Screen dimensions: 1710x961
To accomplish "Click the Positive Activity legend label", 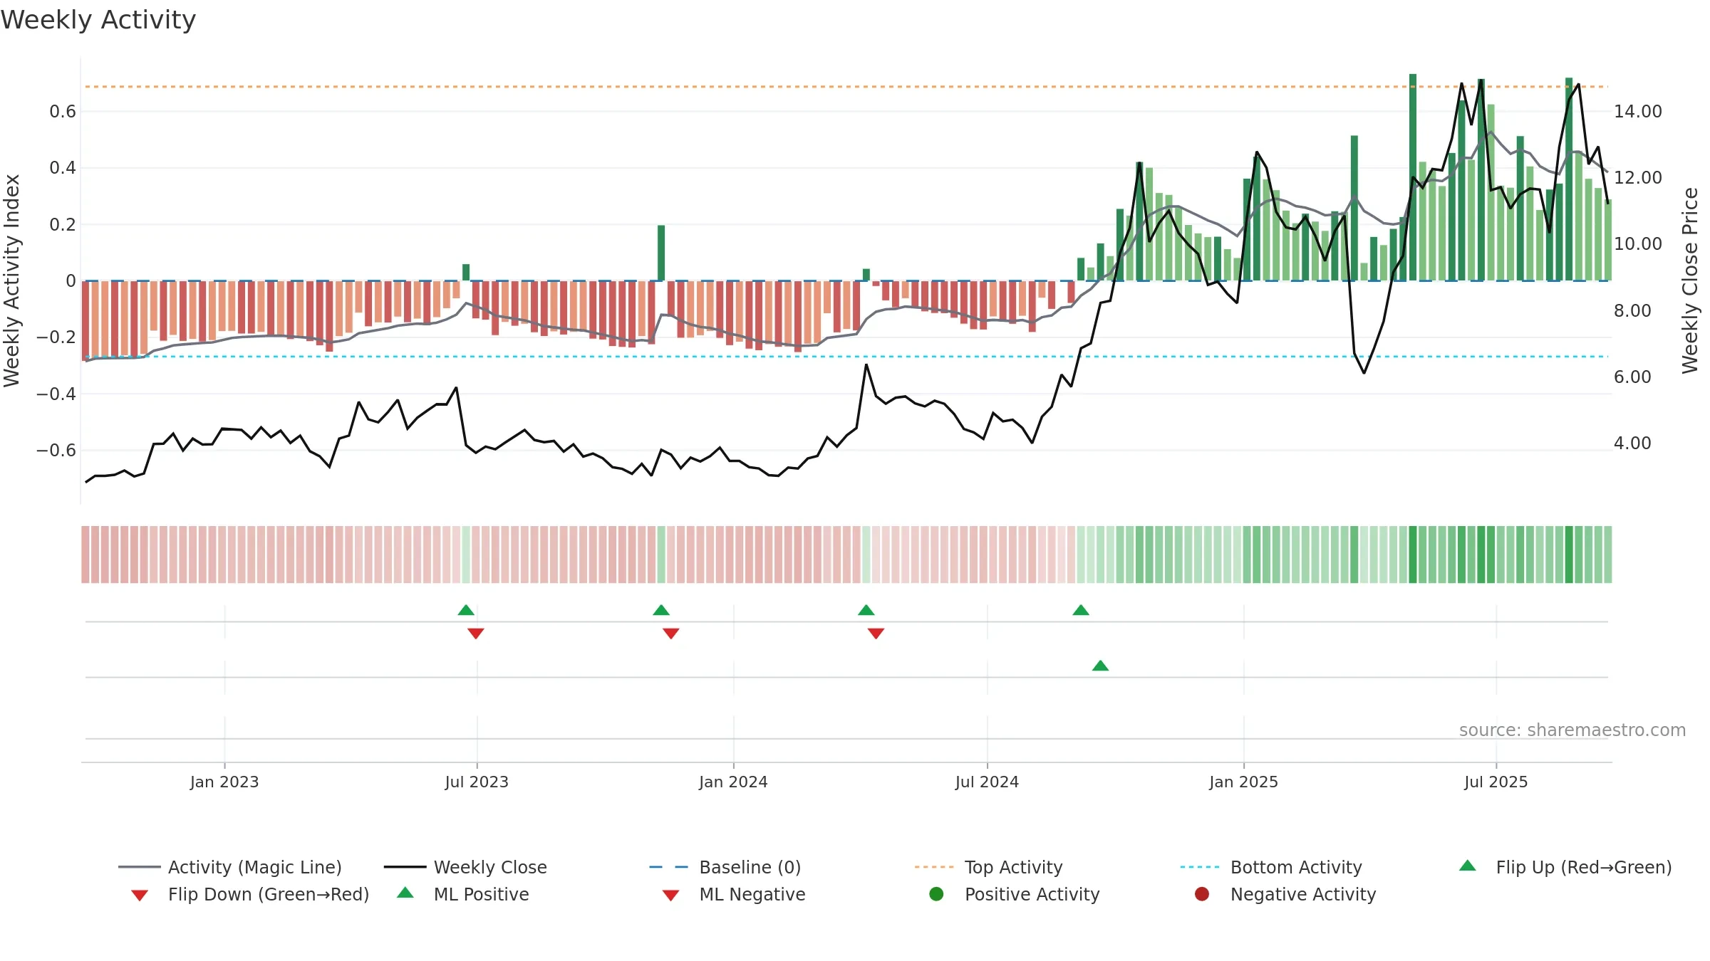I will click(1032, 894).
